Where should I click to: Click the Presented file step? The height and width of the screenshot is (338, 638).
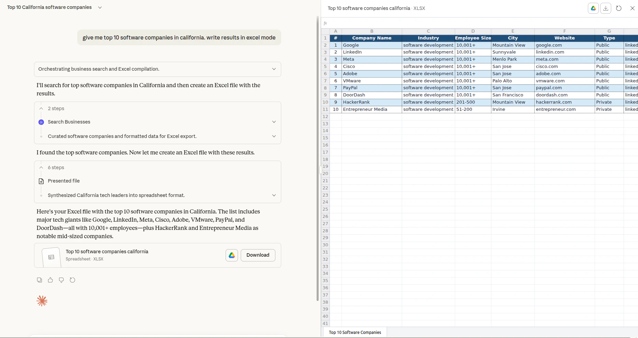[64, 181]
